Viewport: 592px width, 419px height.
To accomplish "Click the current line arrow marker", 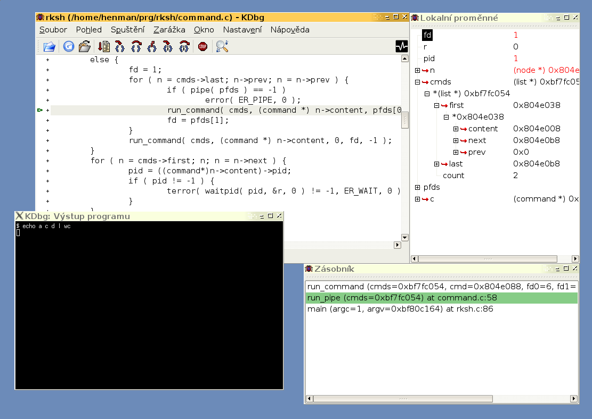I will 39,110.
